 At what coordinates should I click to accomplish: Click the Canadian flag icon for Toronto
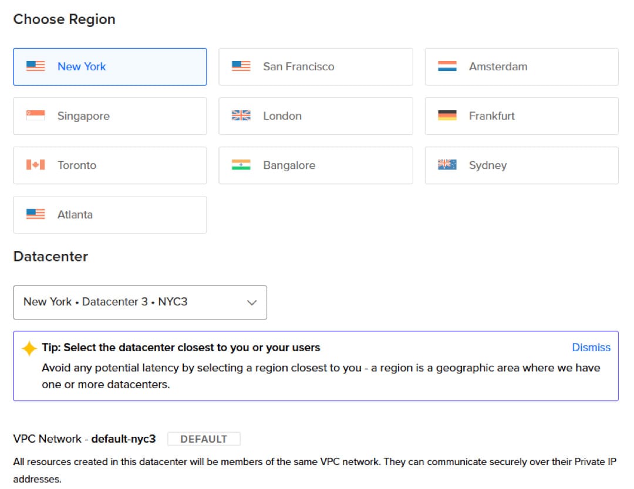click(36, 165)
